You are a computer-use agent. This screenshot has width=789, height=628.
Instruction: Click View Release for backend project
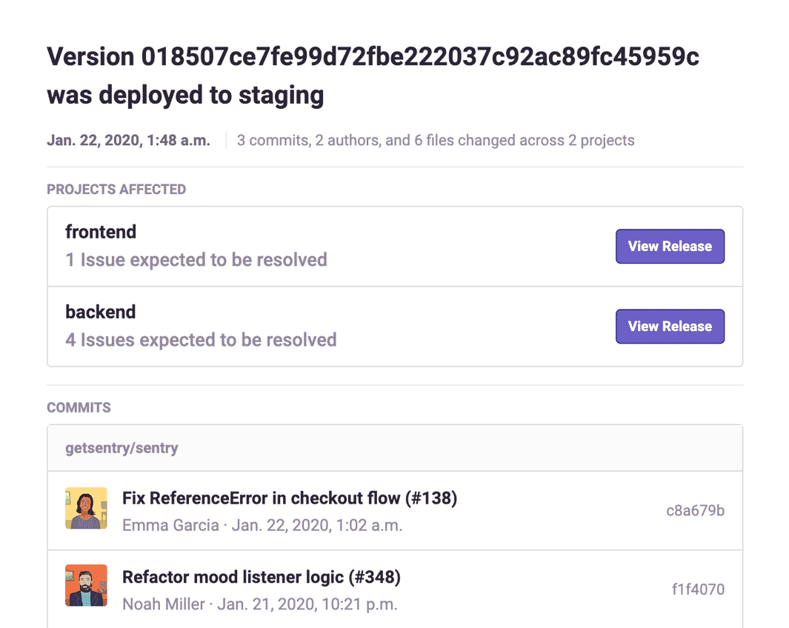(x=670, y=327)
